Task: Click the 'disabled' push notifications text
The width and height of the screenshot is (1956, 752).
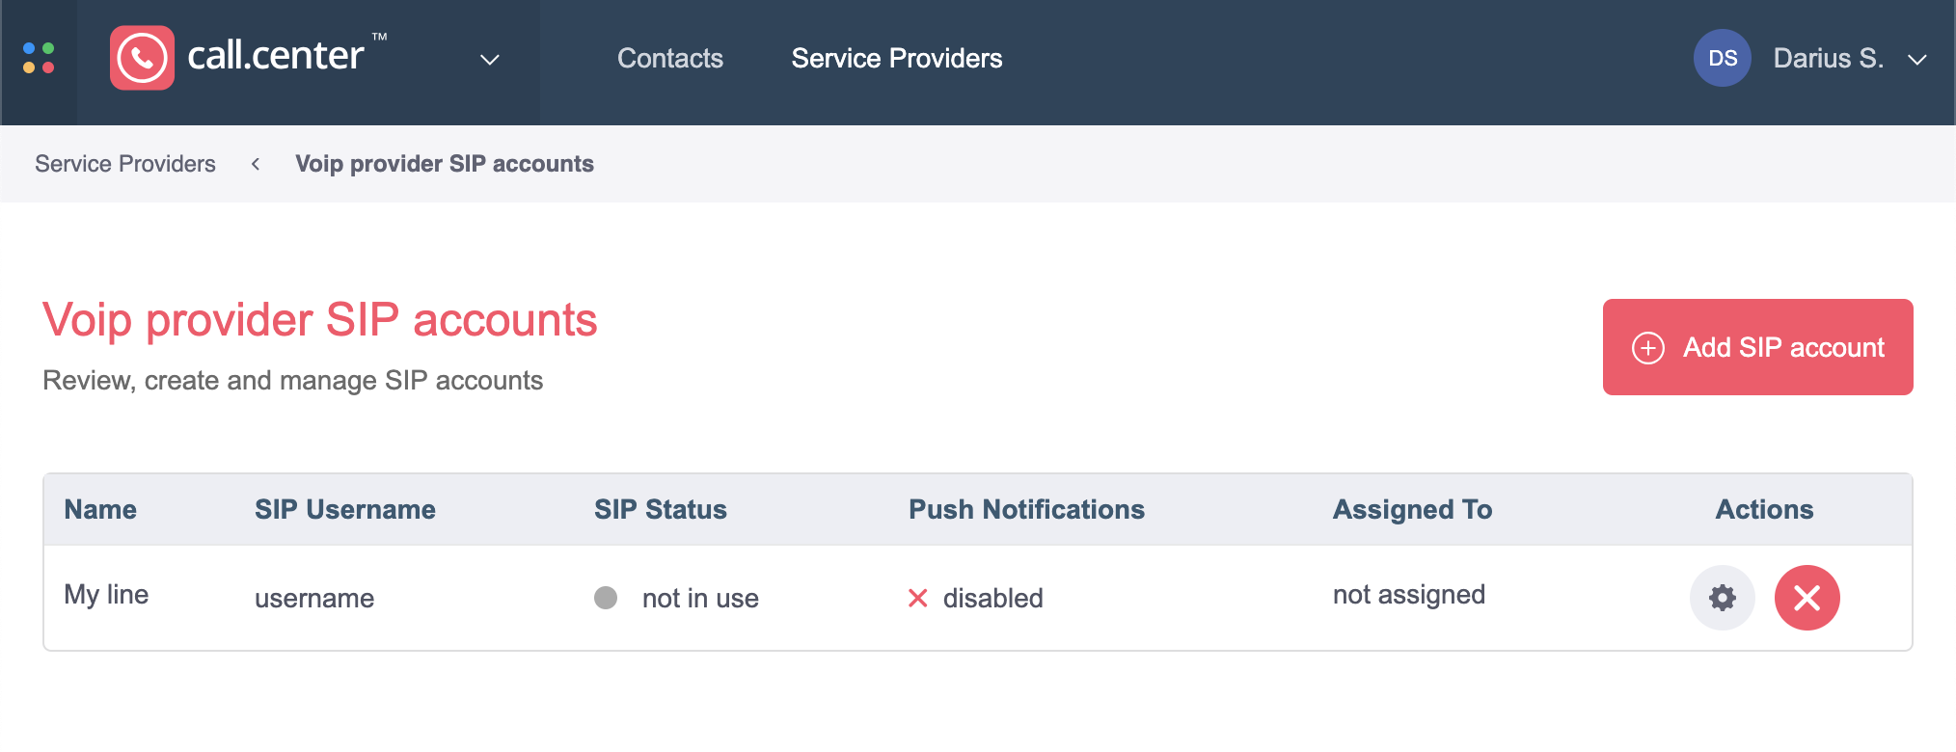Action: 992,599
